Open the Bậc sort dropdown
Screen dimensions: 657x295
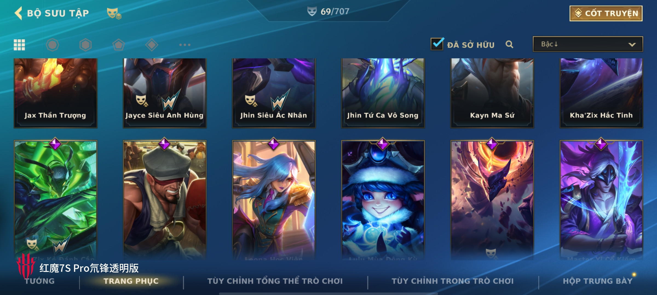[x=588, y=44]
